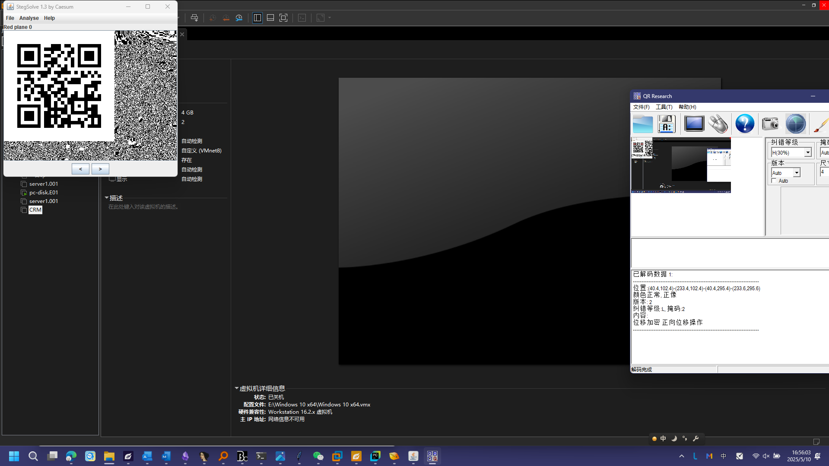Click the blue radar globe icon in QR Research
829x466 pixels.
point(795,124)
